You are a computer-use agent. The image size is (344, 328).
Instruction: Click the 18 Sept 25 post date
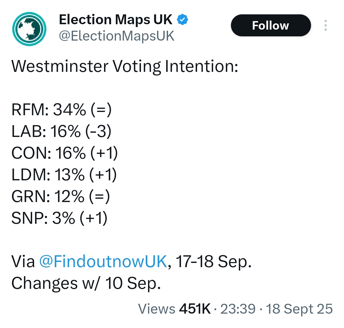[x=299, y=309]
